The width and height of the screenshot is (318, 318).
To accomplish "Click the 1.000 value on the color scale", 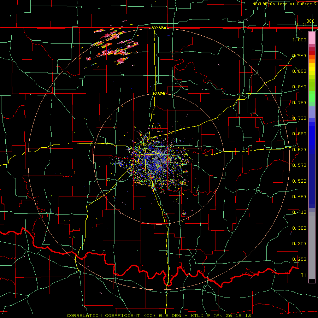I will click(299, 40).
